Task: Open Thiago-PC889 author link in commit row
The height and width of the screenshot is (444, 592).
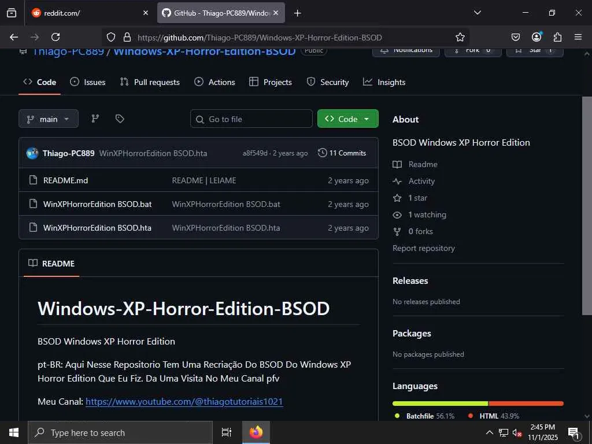Action: pos(68,153)
